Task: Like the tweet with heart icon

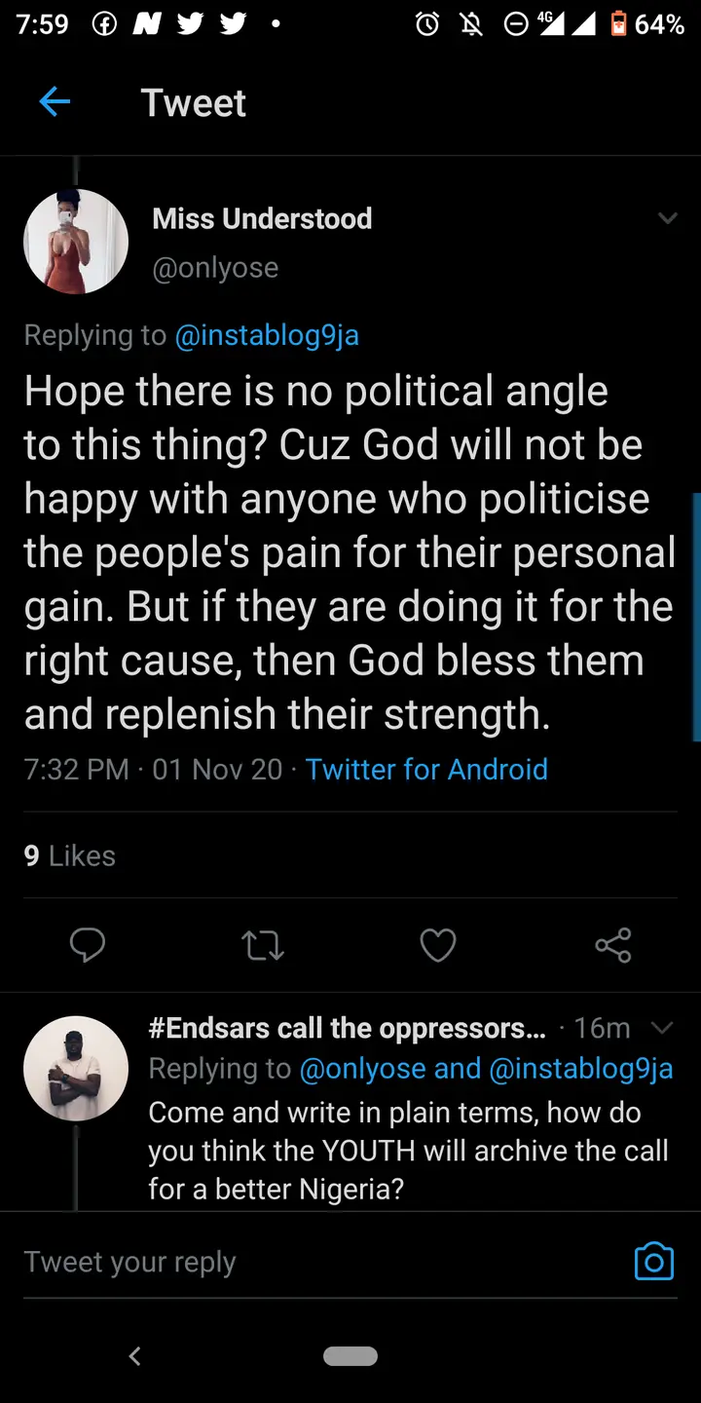Action: tap(437, 944)
